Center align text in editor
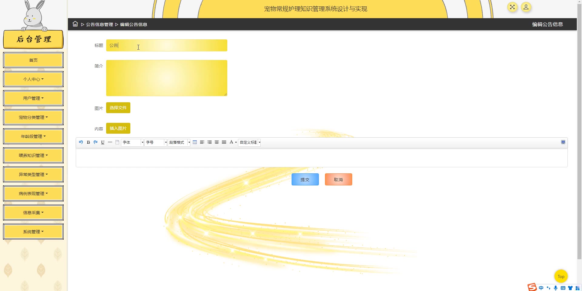The image size is (582, 291). click(x=217, y=142)
